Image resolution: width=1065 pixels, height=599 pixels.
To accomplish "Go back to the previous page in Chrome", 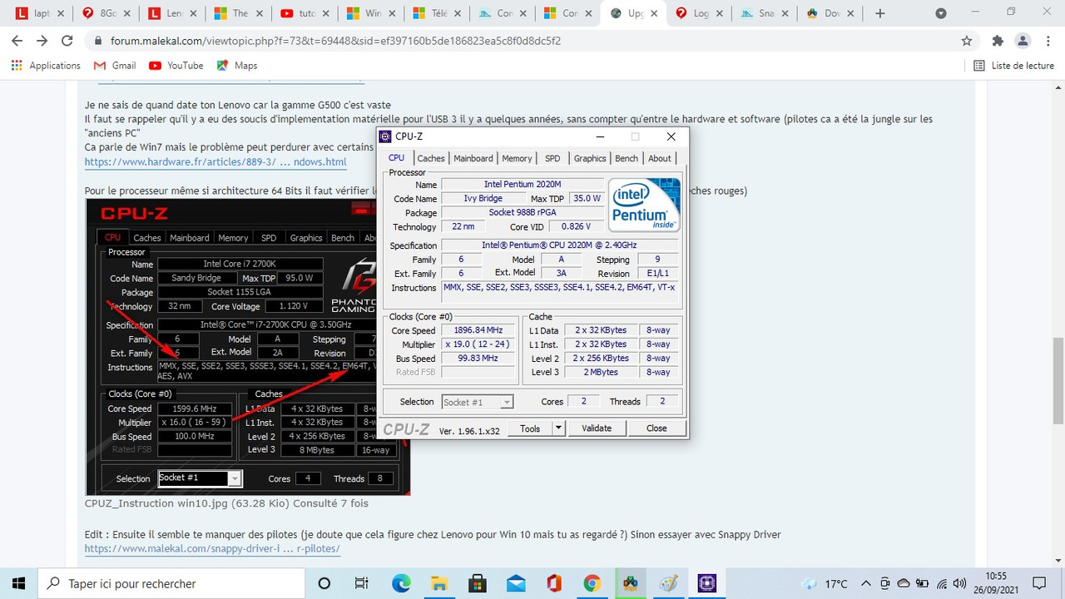I will pos(18,41).
